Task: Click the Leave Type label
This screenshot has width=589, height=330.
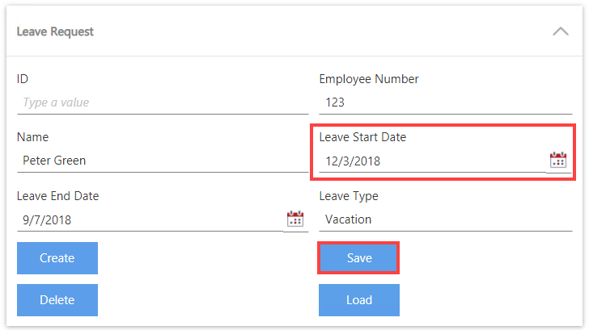Action: point(349,195)
